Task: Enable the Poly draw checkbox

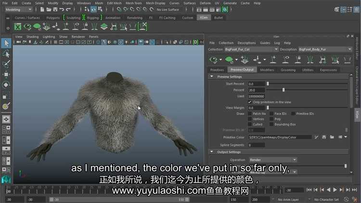Action: click(271, 119)
